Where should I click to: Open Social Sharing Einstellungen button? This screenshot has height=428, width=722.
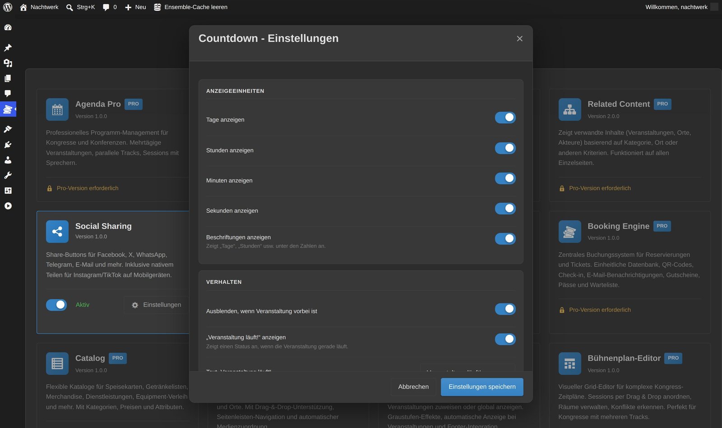[157, 305]
